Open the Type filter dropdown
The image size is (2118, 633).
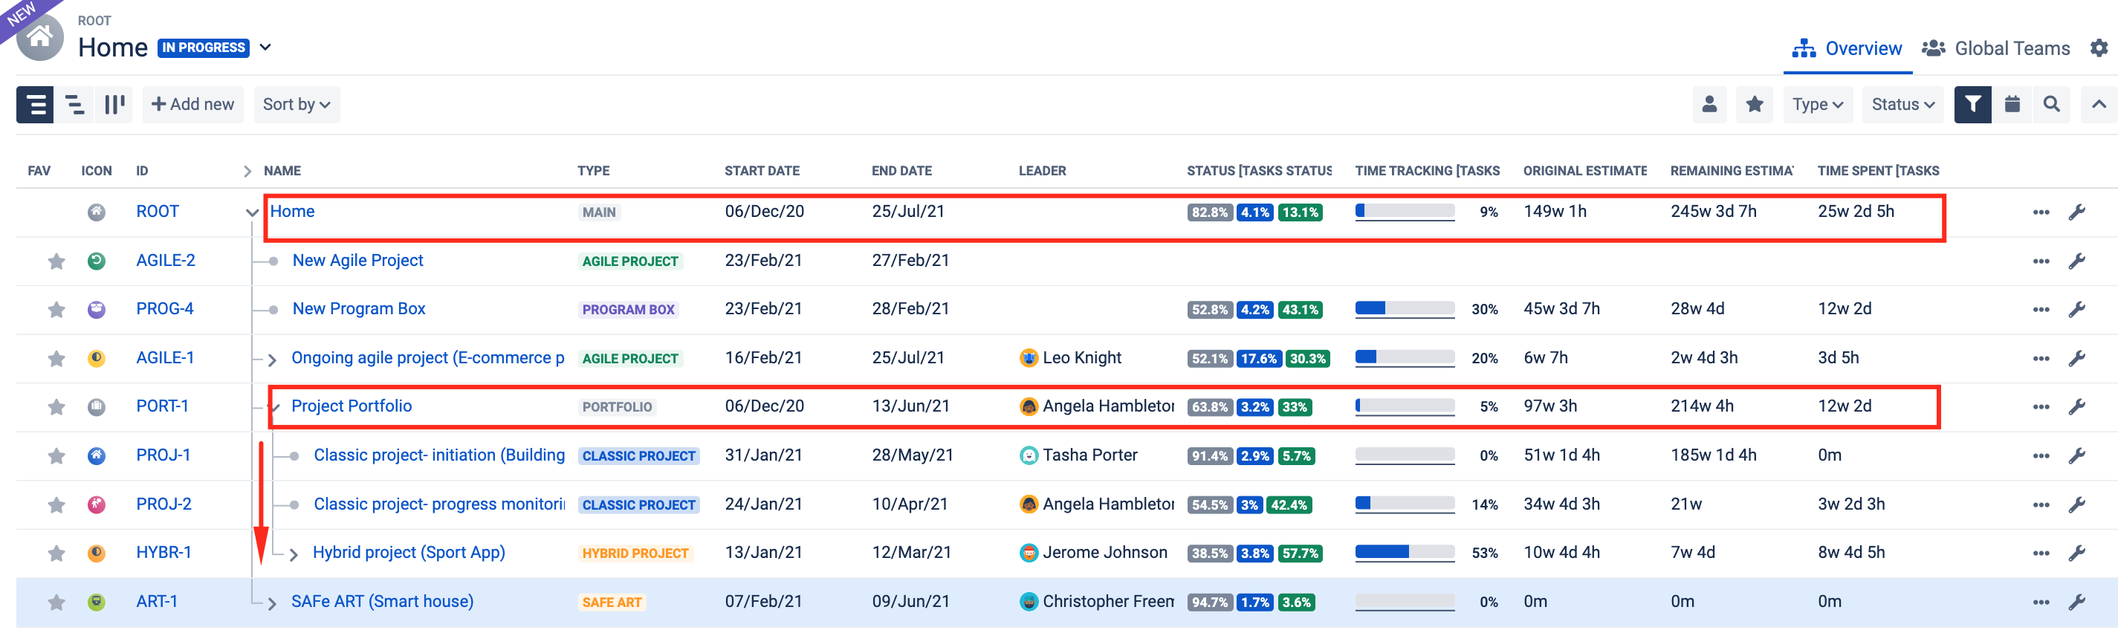(1818, 105)
